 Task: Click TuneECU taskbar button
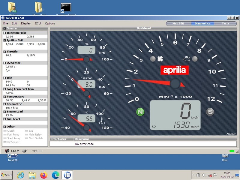[x=67, y=175]
